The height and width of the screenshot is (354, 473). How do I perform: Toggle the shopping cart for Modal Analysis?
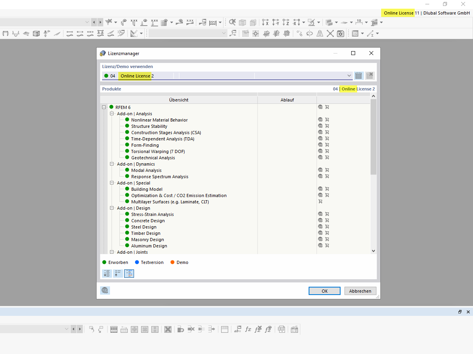click(327, 170)
